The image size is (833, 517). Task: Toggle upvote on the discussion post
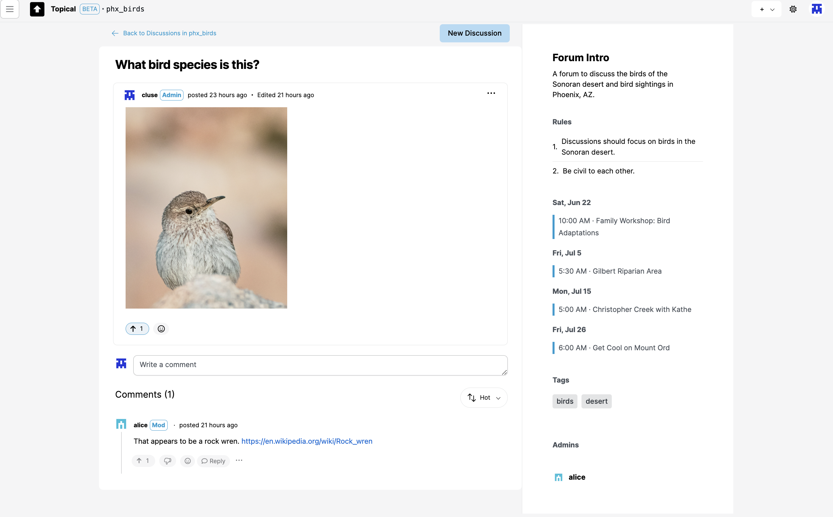(137, 329)
